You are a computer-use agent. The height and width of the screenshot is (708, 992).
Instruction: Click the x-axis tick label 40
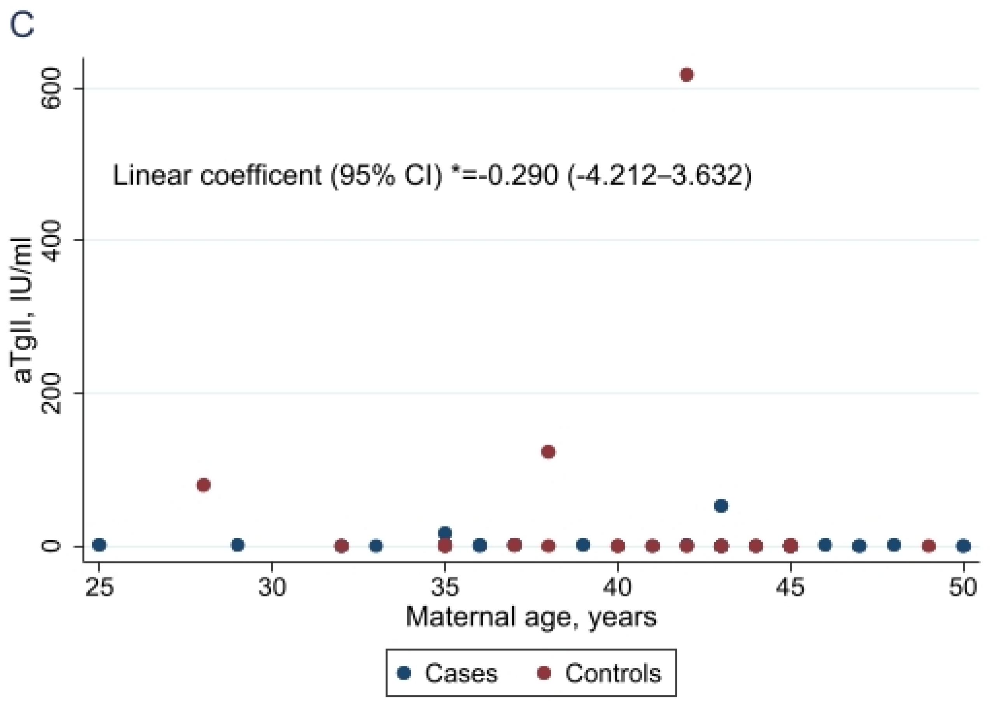point(617,587)
